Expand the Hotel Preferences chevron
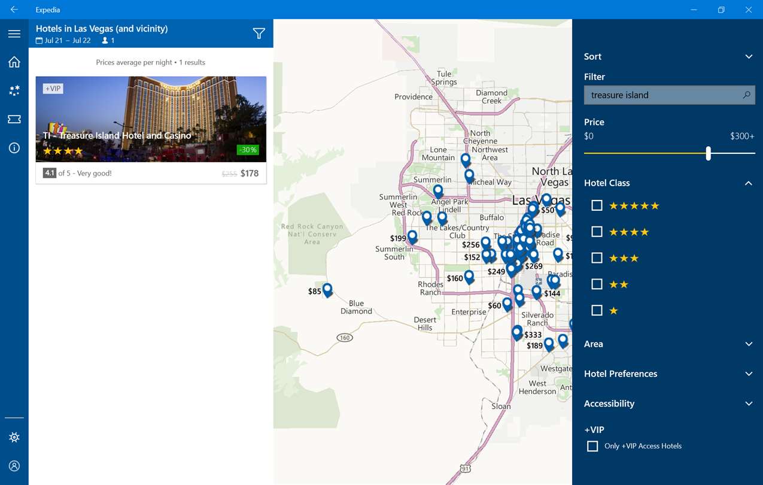The height and width of the screenshot is (485, 763). (x=749, y=374)
